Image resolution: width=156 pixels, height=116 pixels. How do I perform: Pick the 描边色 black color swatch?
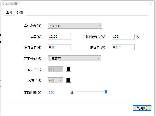pos(69,69)
